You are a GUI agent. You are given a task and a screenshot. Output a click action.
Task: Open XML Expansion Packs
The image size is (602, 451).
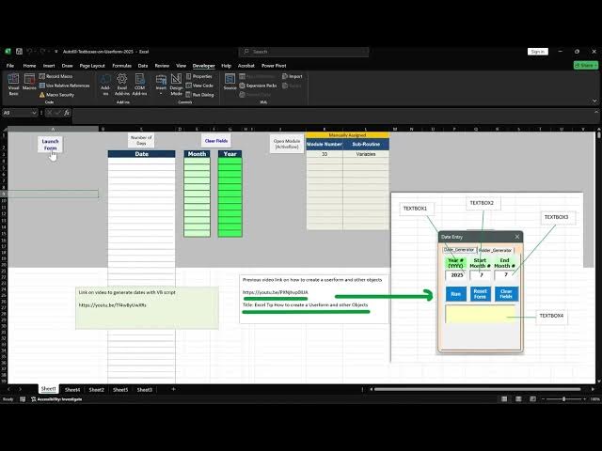258,86
